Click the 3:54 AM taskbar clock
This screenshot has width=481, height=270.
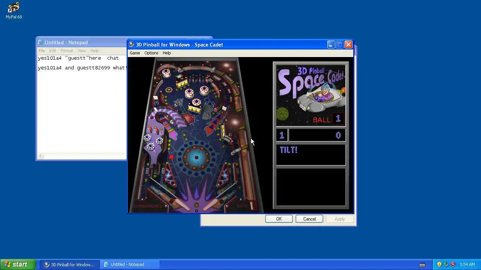(467, 264)
